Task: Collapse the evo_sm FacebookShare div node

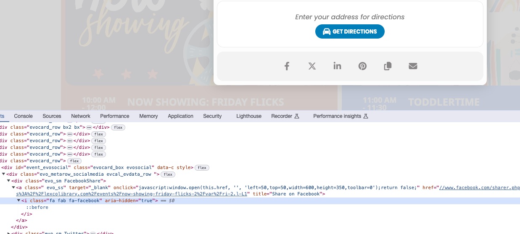Action: pyautogui.click(x=9, y=181)
